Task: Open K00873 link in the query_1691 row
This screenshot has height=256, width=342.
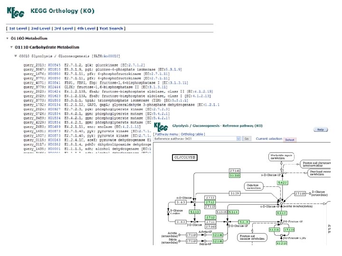Action: click(x=54, y=131)
